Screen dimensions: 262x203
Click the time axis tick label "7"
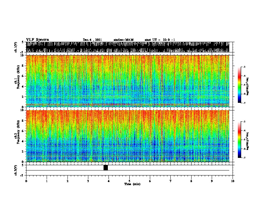click(x=171, y=181)
